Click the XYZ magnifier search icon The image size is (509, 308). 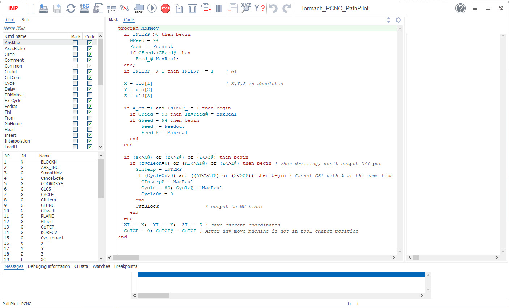coord(246,8)
